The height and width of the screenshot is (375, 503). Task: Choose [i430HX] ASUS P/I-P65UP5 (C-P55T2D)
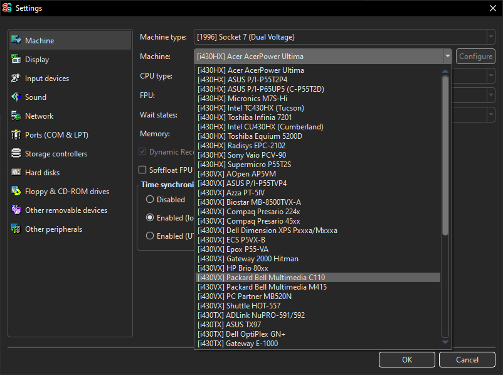click(x=318, y=89)
